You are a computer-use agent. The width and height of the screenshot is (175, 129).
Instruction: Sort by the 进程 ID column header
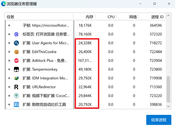coord(152,17)
